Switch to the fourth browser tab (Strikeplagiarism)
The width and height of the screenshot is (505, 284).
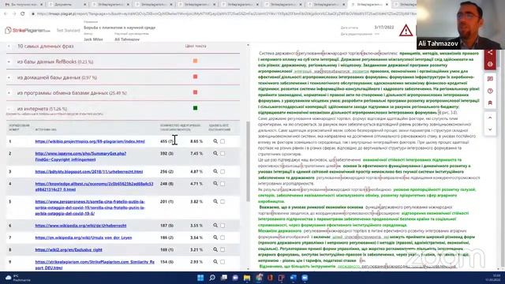pyautogui.click(x=153, y=5)
